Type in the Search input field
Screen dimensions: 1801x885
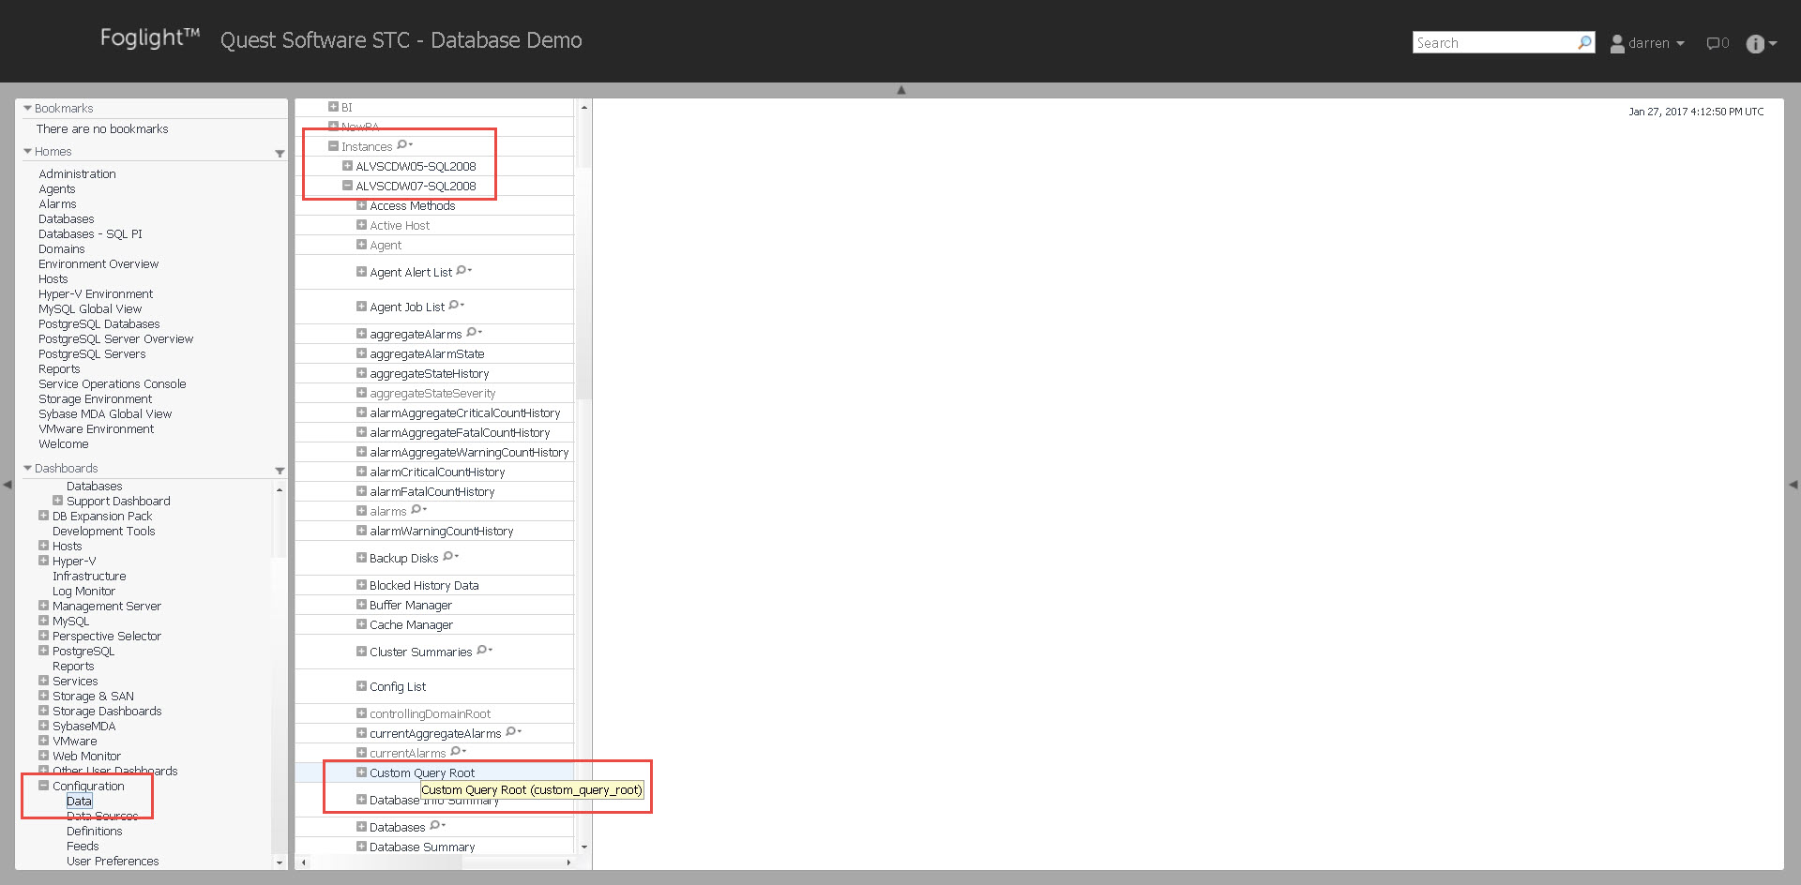[1493, 43]
